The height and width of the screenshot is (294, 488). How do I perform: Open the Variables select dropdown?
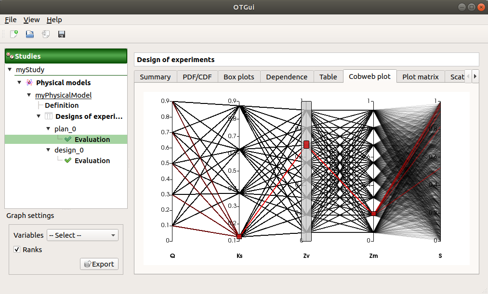(x=82, y=235)
